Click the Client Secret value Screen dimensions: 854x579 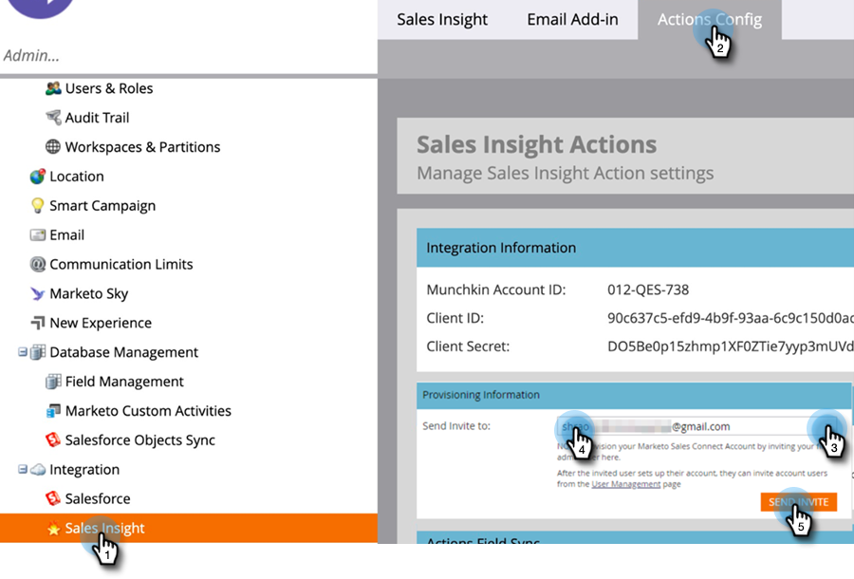coord(731,346)
